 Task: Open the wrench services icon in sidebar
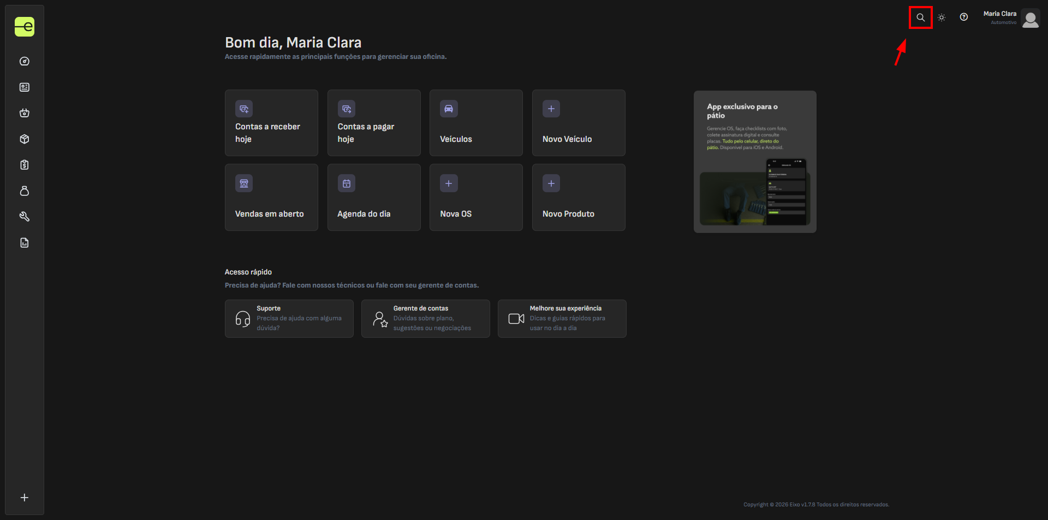(x=25, y=217)
